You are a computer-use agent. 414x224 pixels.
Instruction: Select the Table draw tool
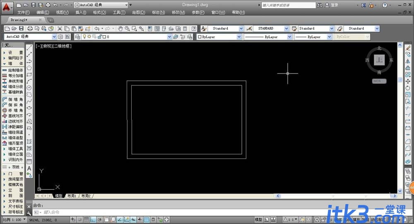[29, 162]
